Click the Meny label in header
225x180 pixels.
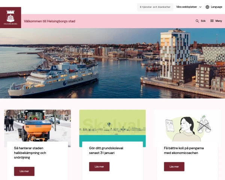pos(219,21)
